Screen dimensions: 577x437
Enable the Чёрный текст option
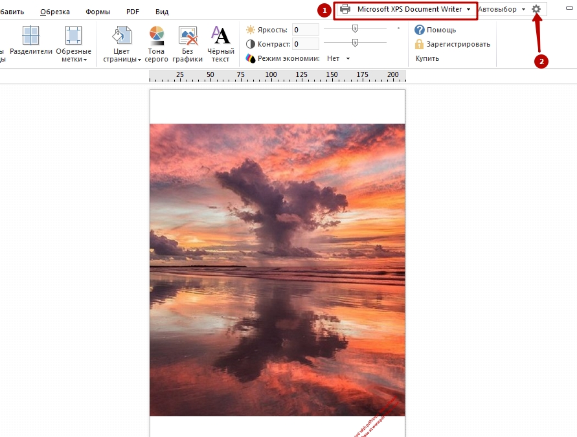(x=221, y=37)
